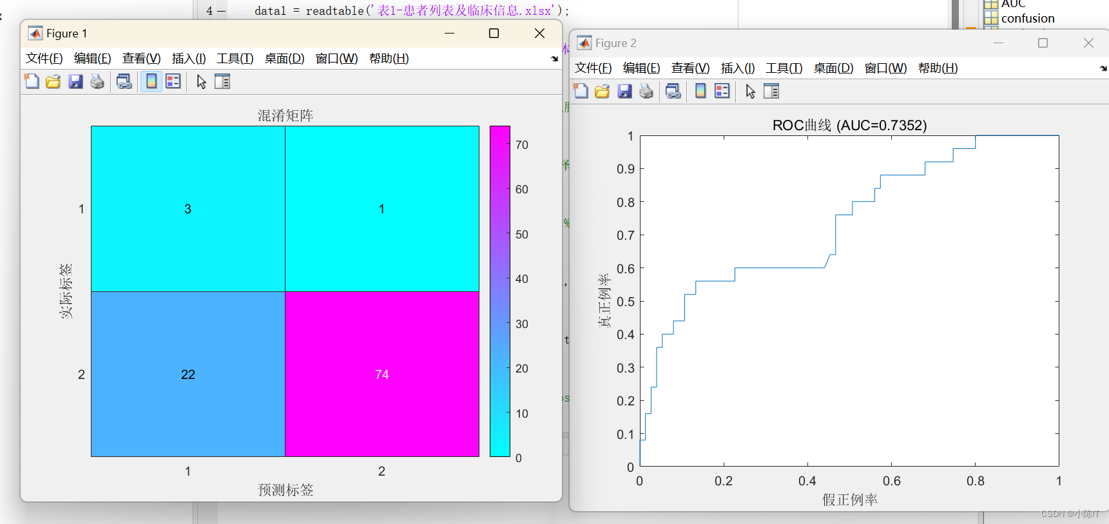1109x524 pixels.
Task: Toggle Insert Legend in Figure 2 toolbar
Action: (x=722, y=91)
